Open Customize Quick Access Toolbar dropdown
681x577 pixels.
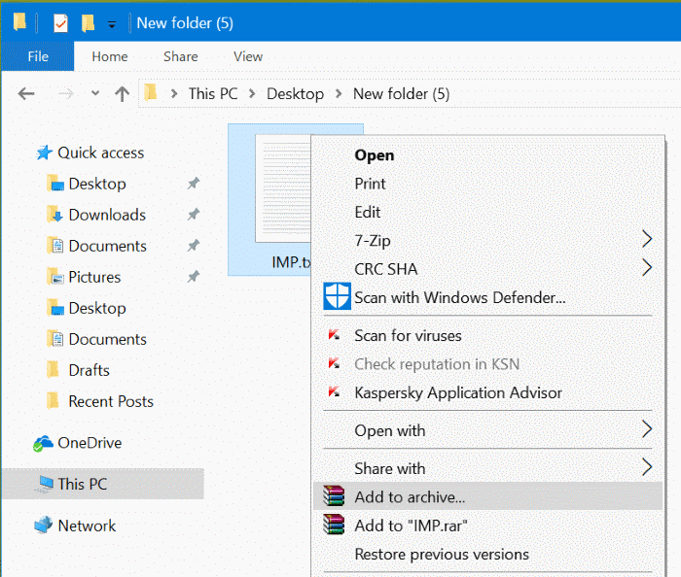point(112,24)
